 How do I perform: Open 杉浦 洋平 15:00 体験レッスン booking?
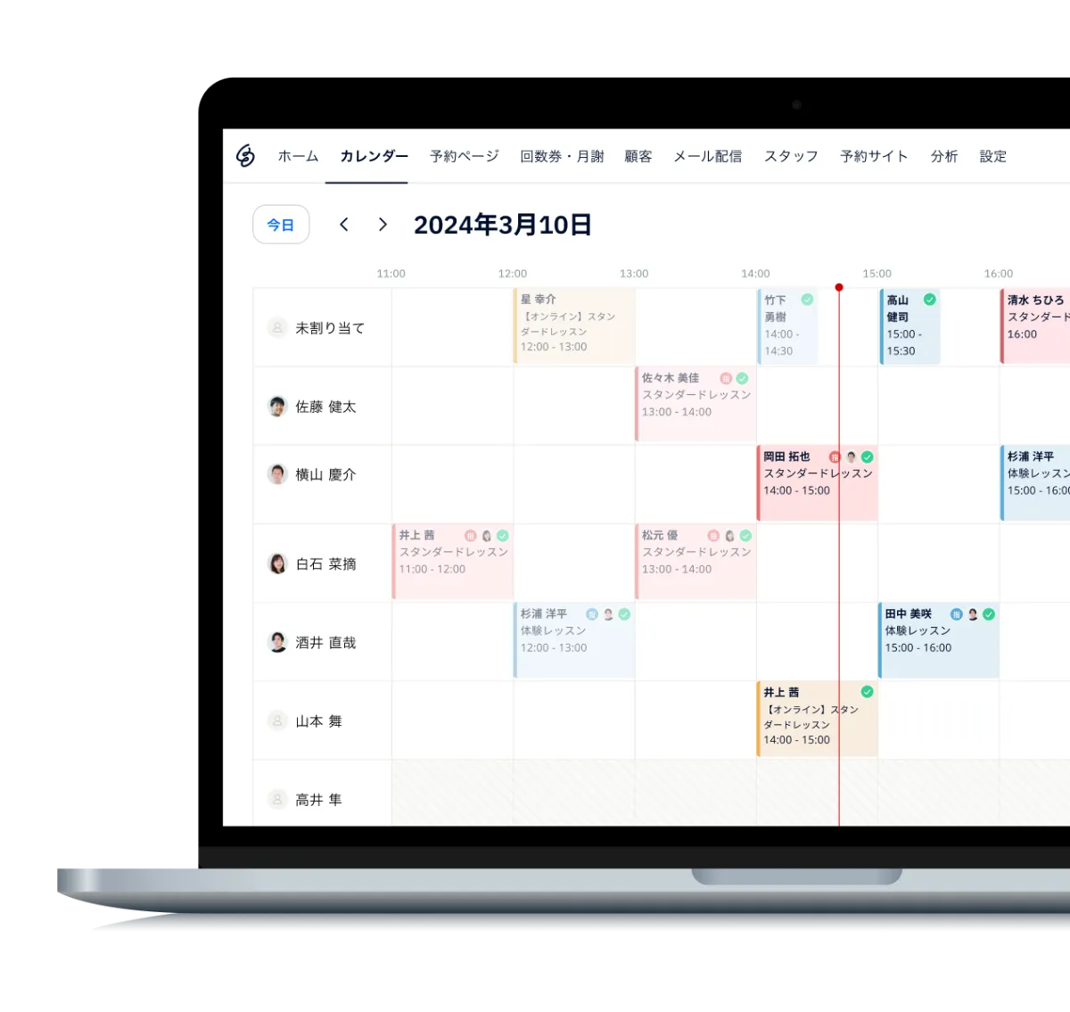1035,482
